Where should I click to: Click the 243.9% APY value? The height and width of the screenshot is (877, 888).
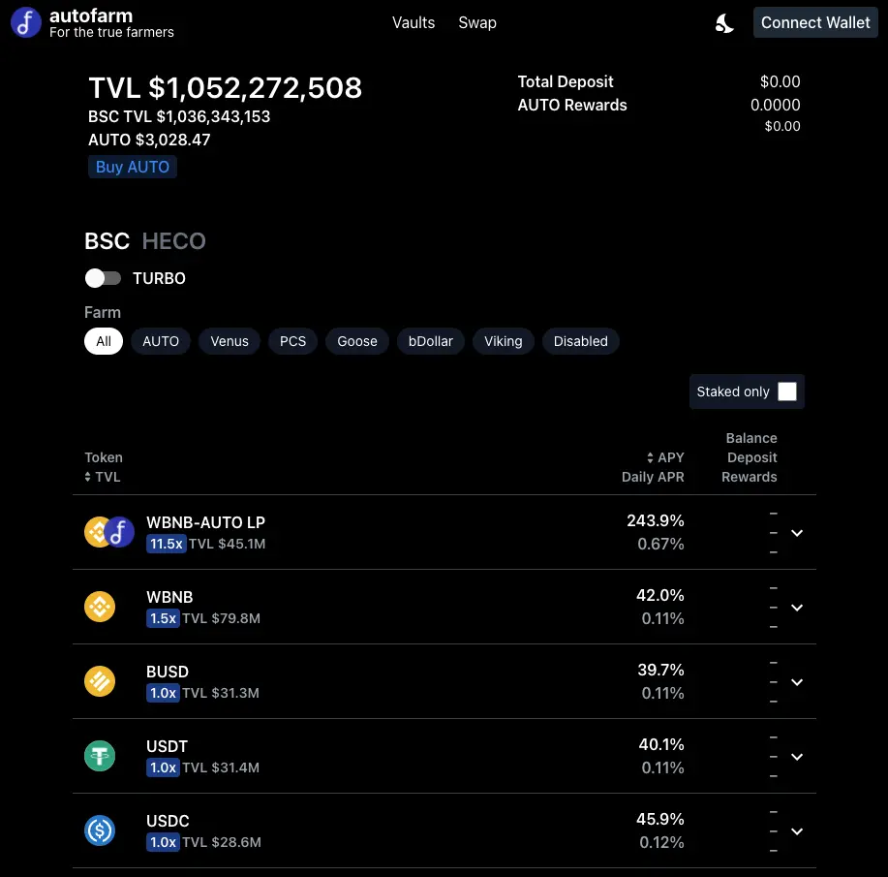656,520
